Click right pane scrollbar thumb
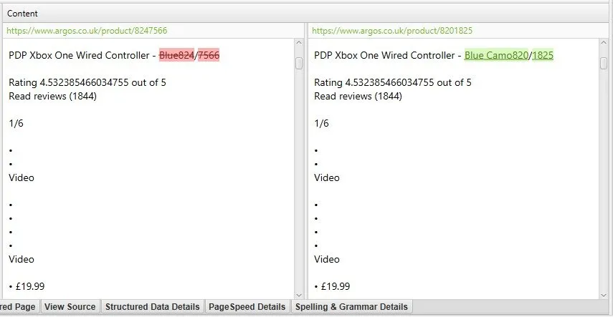 click(604, 63)
